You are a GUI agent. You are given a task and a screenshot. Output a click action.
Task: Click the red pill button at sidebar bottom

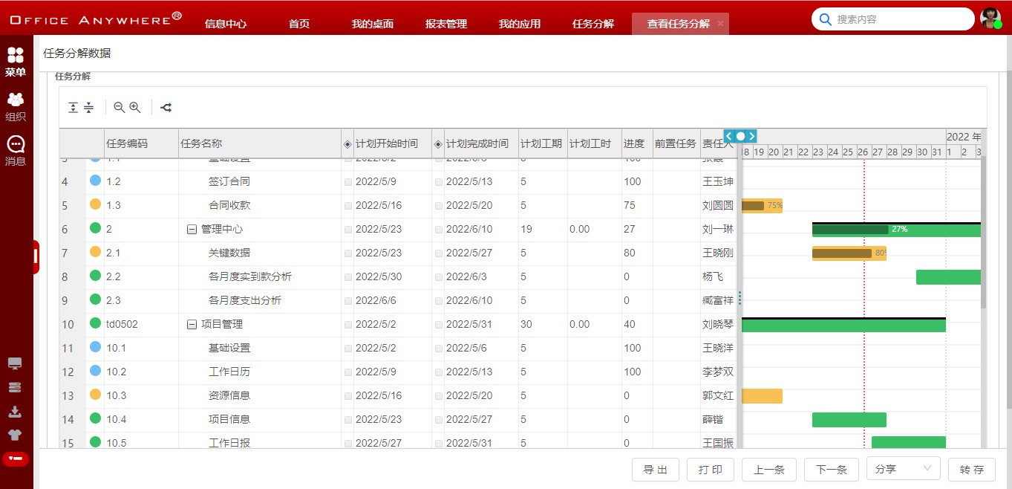(16, 459)
